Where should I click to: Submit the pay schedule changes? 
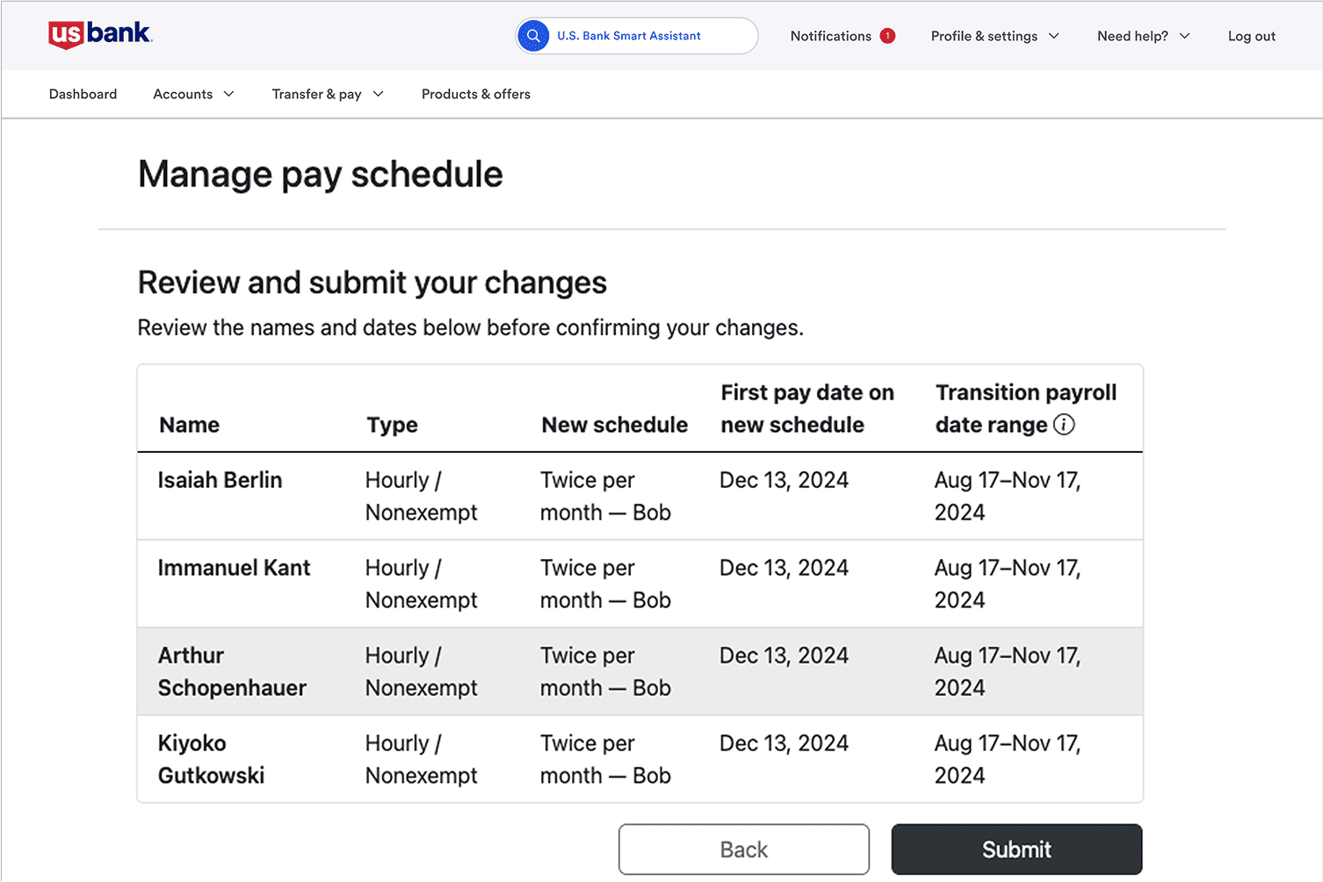[x=1016, y=849]
